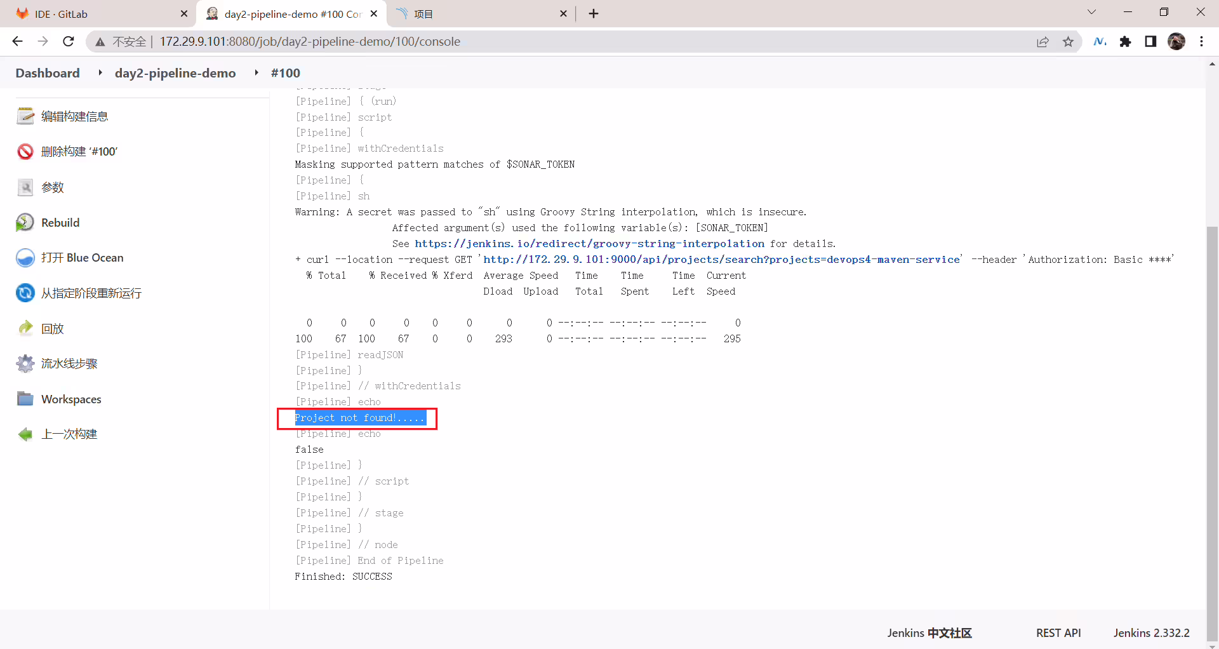Open the browser extensions puzzle icon

[x=1125, y=42]
